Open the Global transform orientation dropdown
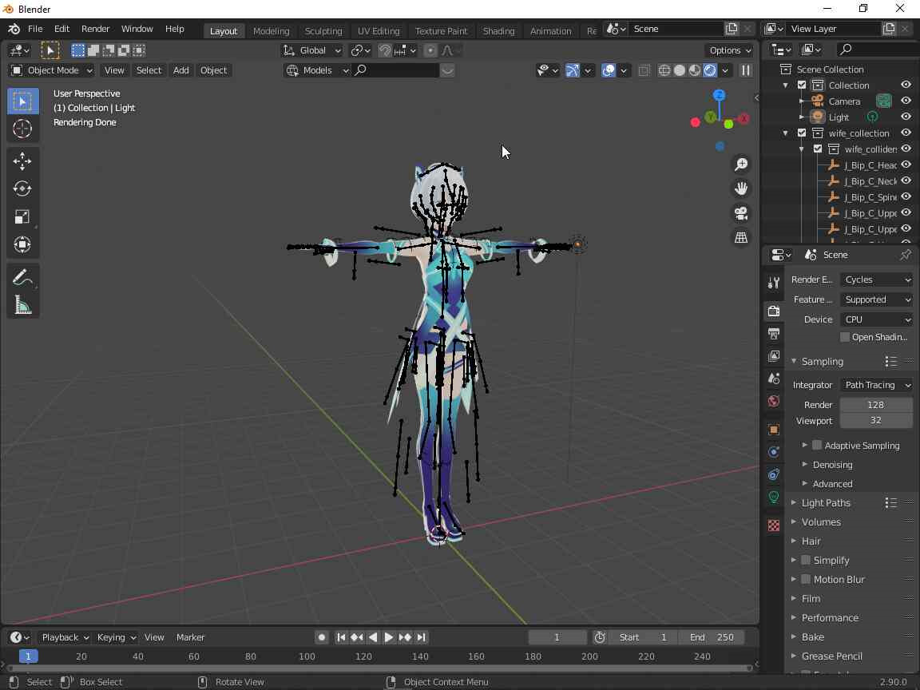The image size is (920, 690). 312,50
